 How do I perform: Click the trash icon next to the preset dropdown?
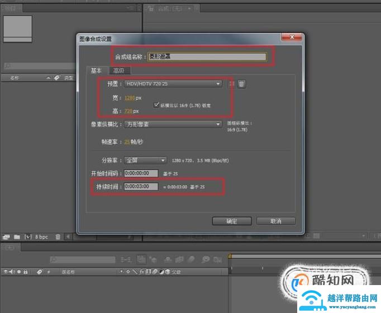(x=241, y=84)
